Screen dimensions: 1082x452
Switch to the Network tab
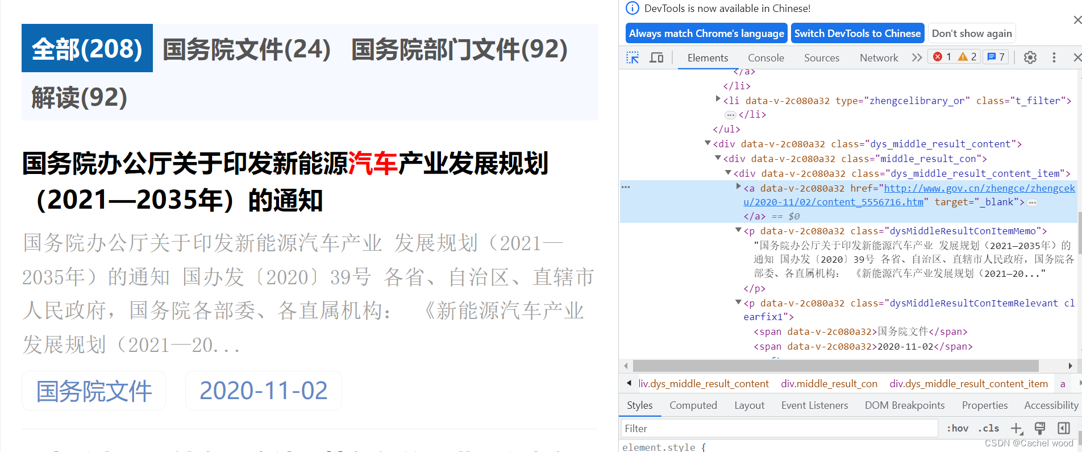tap(879, 57)
